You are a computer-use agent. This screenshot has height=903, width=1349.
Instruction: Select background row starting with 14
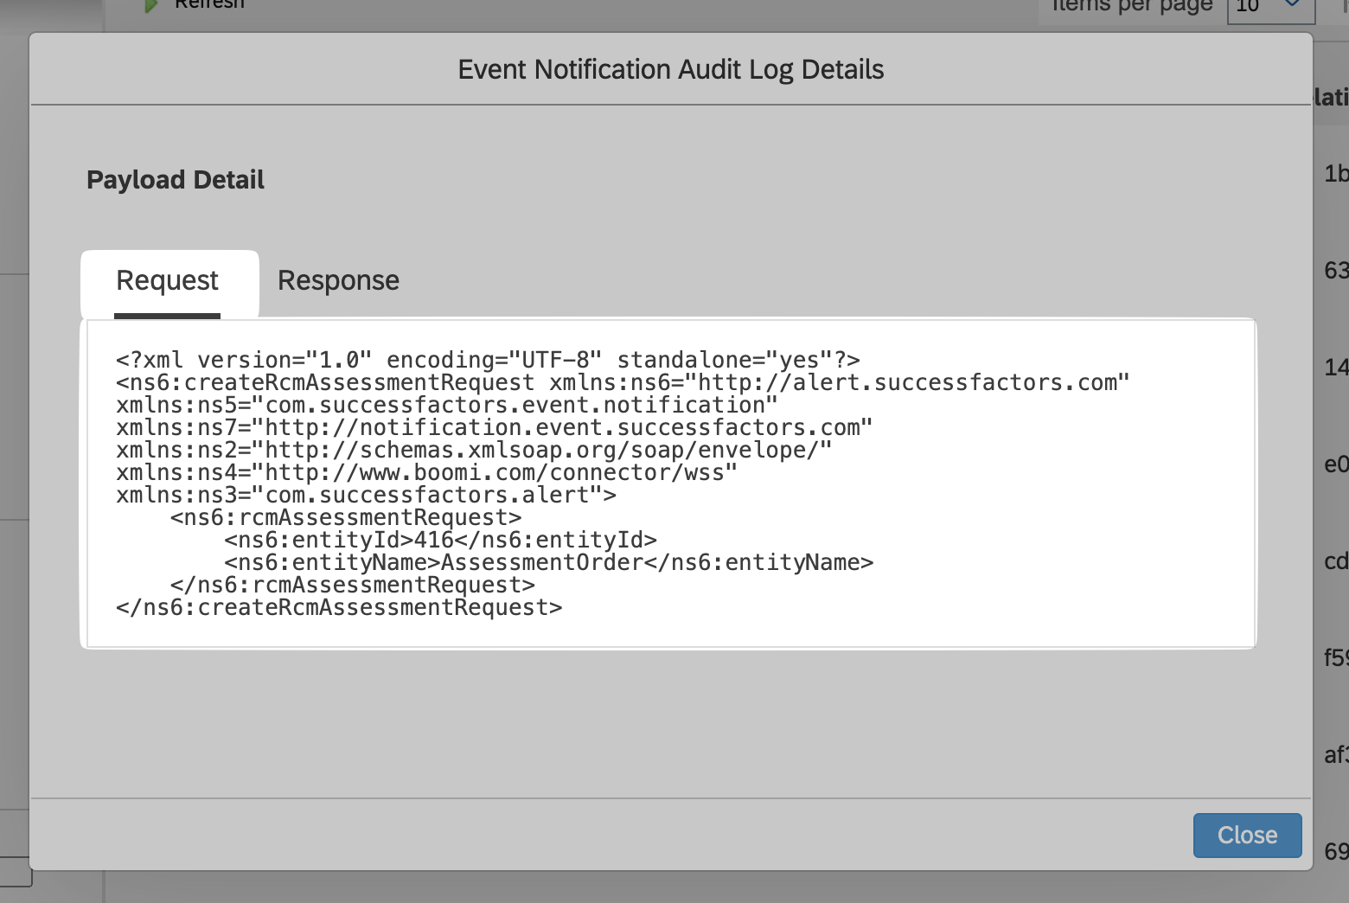(1335, 368)
